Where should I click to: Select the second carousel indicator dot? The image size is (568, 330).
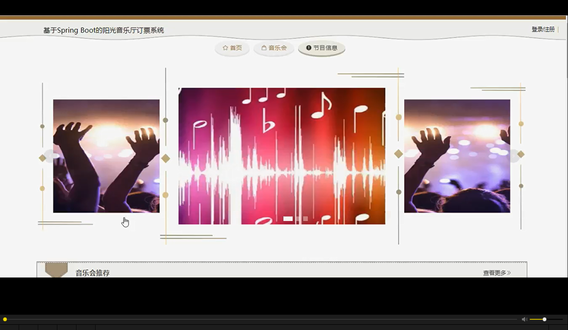coord(298,219)
